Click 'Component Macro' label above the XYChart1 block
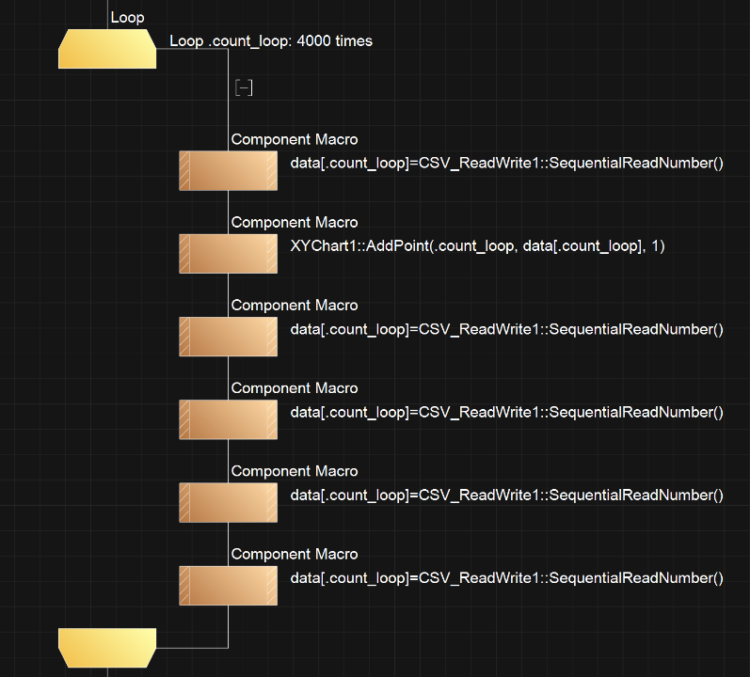 pyautogui.click(x=295, y=223)
